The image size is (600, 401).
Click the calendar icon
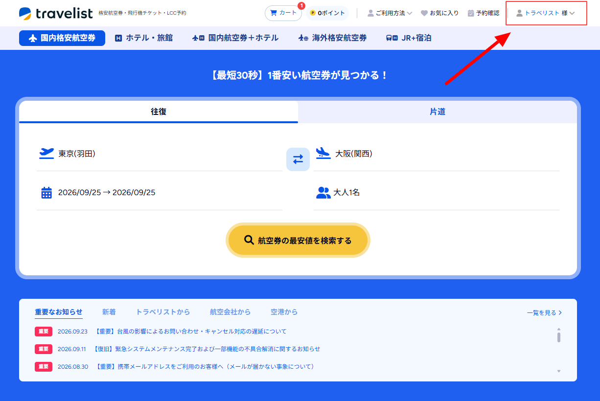[46, 193]
